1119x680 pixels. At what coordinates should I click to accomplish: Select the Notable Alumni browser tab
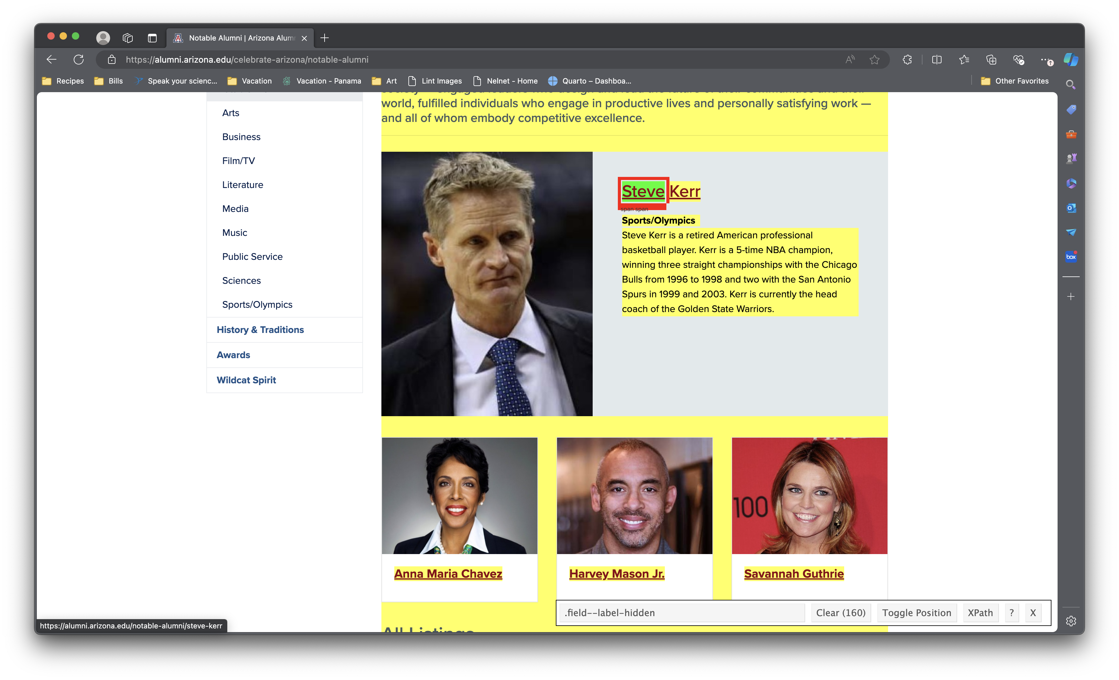point(236,38)
